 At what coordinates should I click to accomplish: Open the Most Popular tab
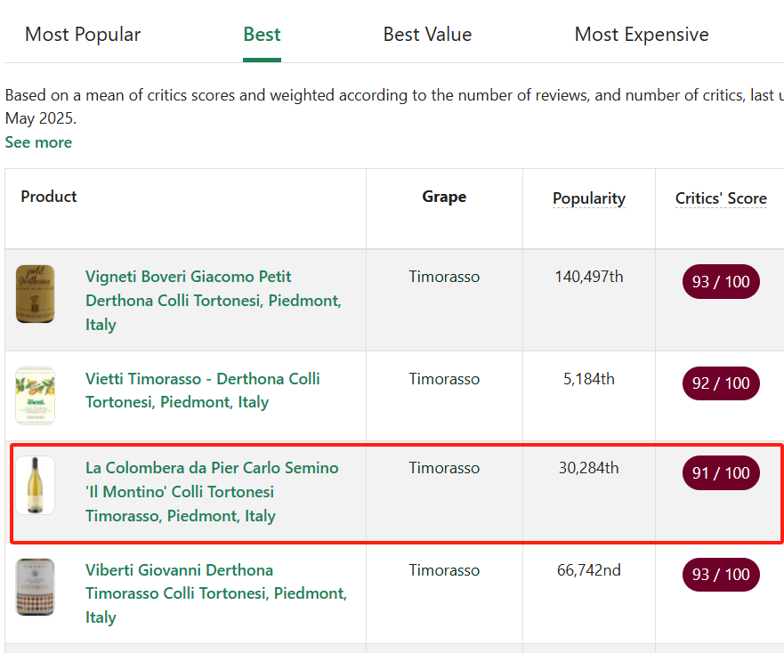click(83, 35)
